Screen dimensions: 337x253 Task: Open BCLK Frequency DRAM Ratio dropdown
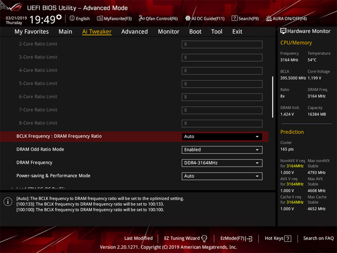(x=222, y=137)
